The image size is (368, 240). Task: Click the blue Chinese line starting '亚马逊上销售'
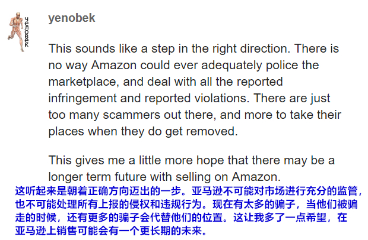111,231
